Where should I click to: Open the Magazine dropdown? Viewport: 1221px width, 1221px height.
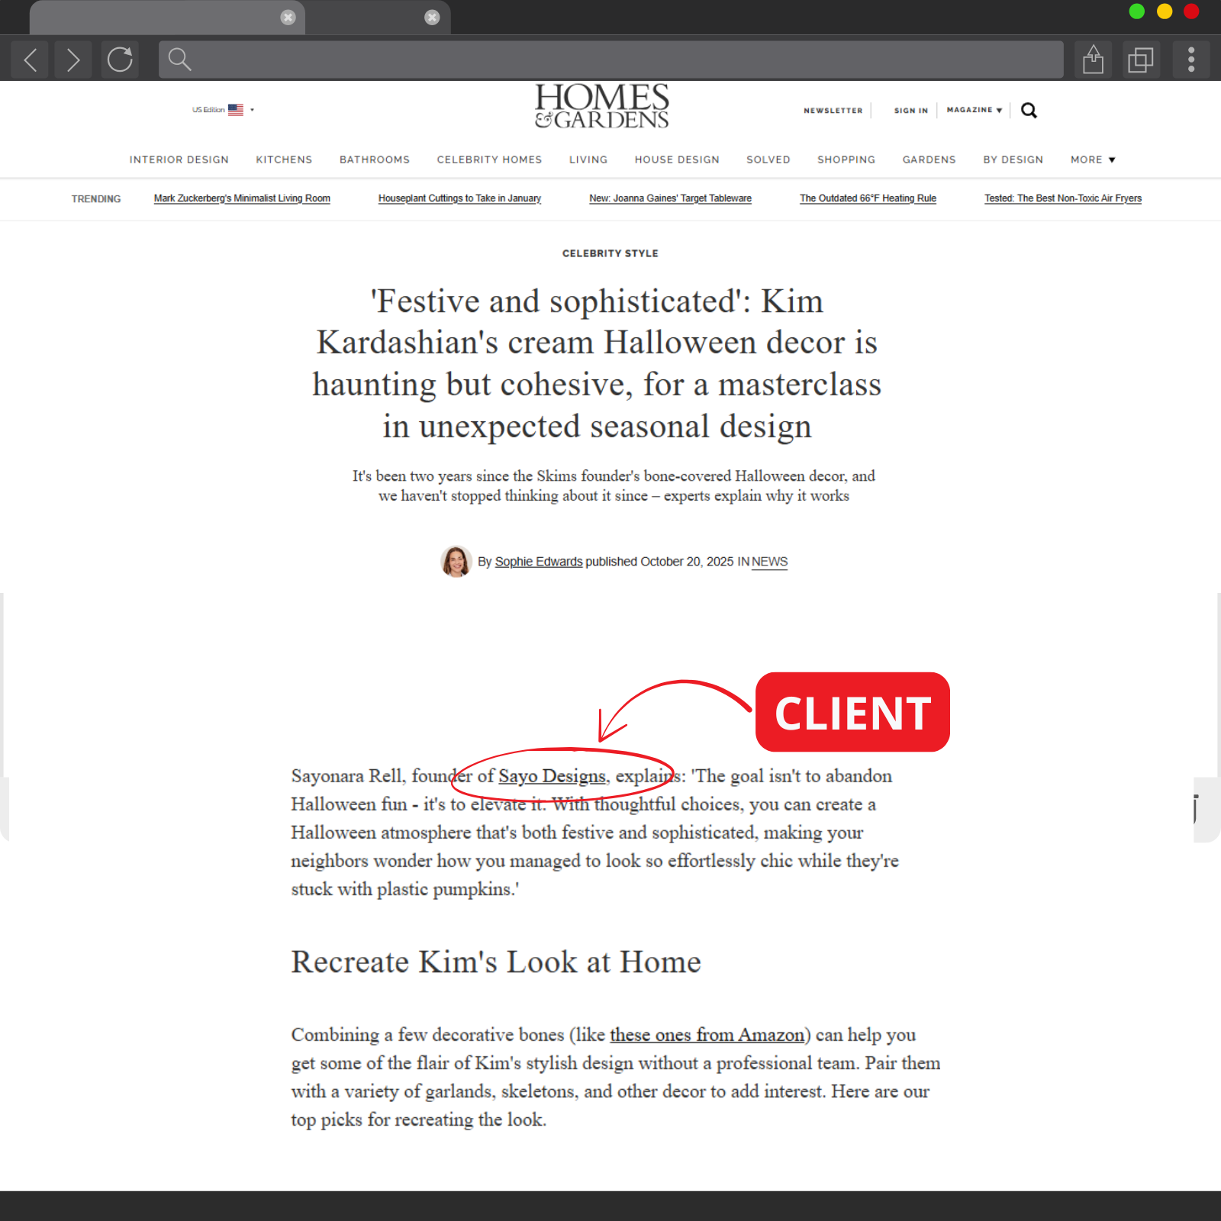(x=974, y=110)
